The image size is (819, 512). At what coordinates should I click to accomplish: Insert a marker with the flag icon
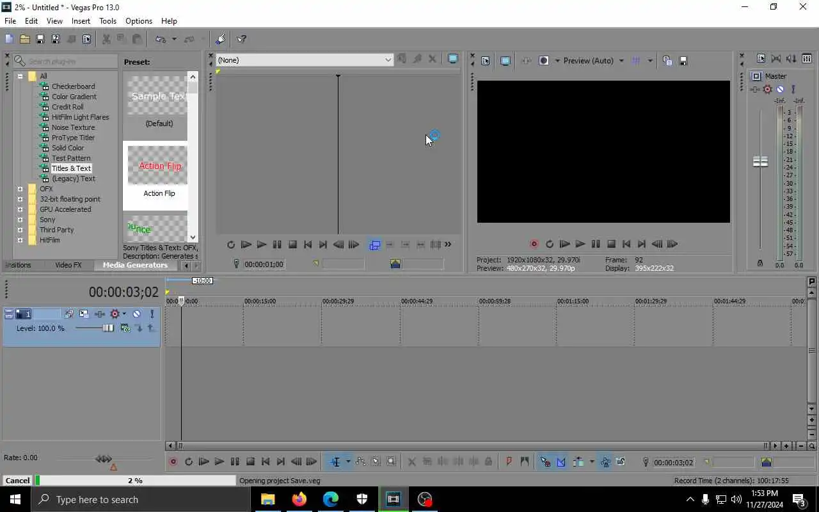[509, 461]
